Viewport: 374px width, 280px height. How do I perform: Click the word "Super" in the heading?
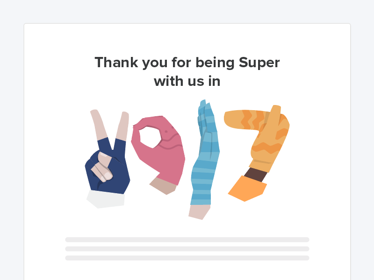point(259,62)
